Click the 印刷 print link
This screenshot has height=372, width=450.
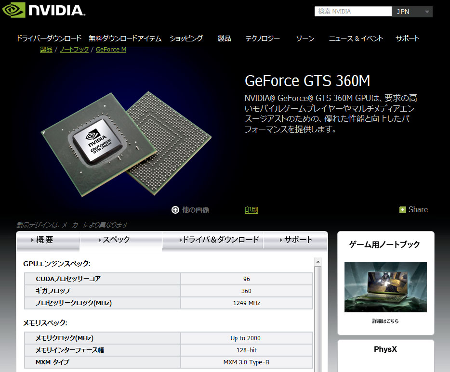click(x=251, y=210)
